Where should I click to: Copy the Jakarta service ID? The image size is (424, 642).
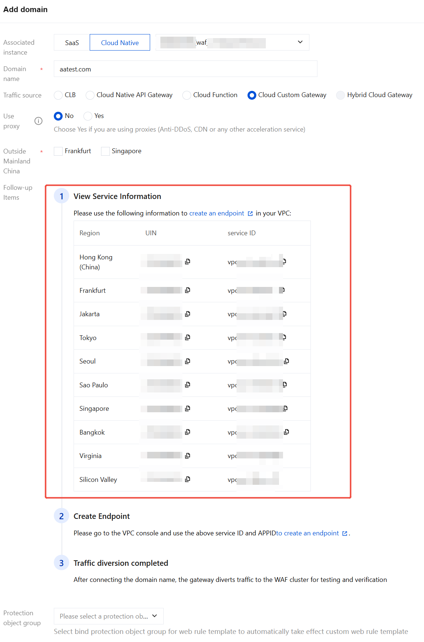click(x=284, y=314)
